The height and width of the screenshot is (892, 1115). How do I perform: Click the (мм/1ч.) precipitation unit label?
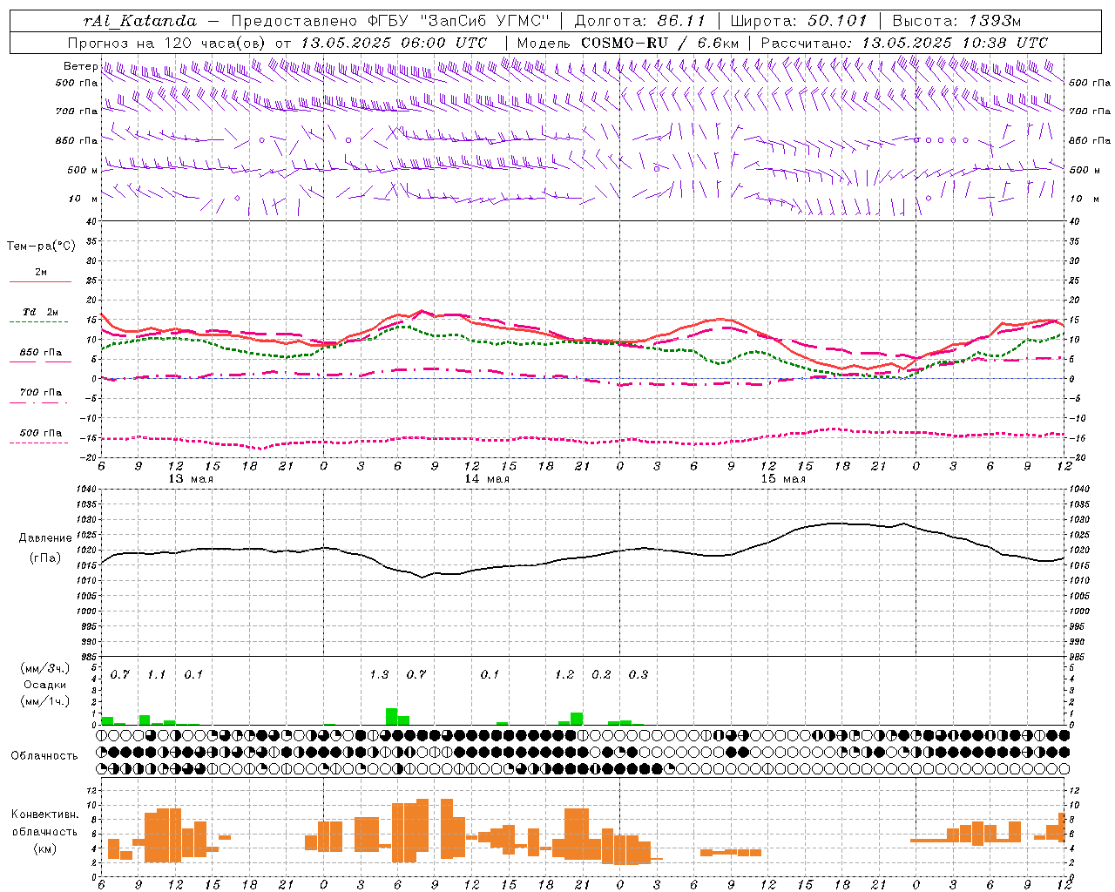[x=45, y=701]
